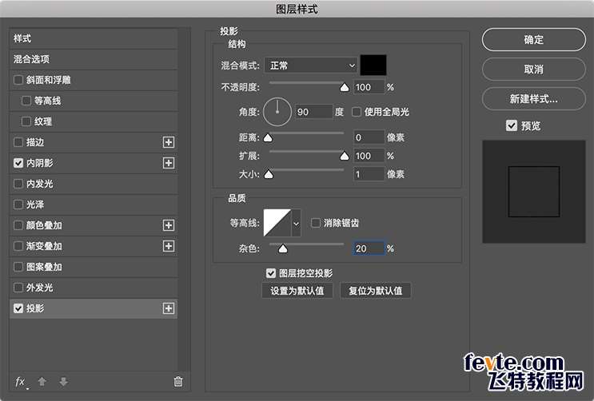Click the 大小 slider handle

point(269,174)
